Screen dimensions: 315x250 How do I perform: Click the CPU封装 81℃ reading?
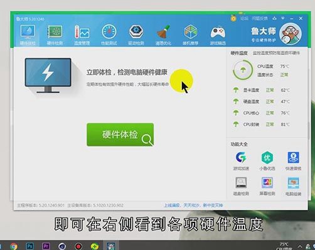pyautogui.click(x=286, y=124)
